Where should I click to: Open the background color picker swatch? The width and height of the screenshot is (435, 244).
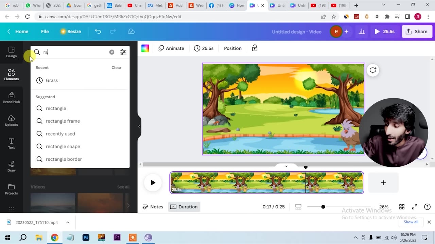(x=145, y=48)
